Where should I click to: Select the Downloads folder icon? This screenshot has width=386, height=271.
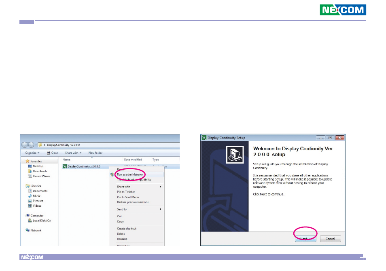coord(30,171)
